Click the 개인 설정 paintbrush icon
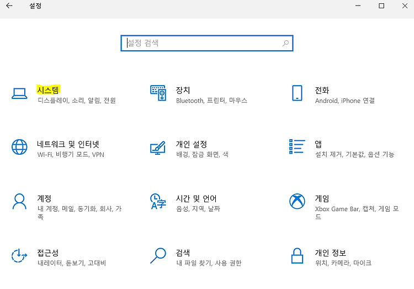Image resolution: width=414 pixels, height=289 pixels. tap(158, 148)
